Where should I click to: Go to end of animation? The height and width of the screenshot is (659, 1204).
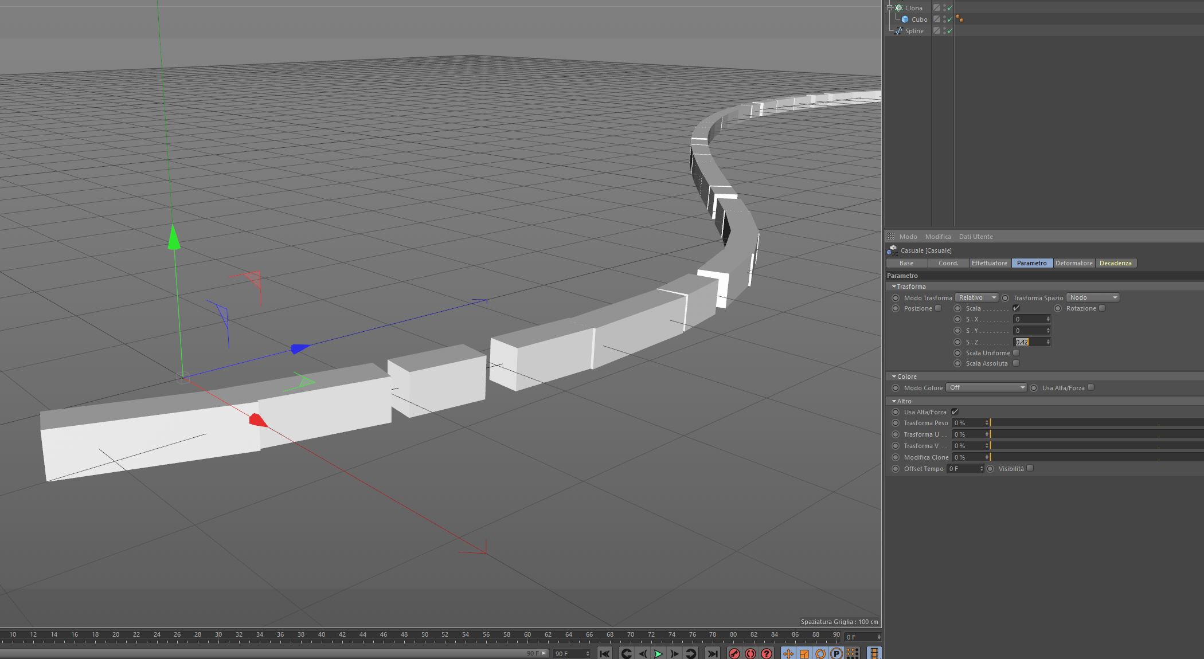tap(712, 653)
